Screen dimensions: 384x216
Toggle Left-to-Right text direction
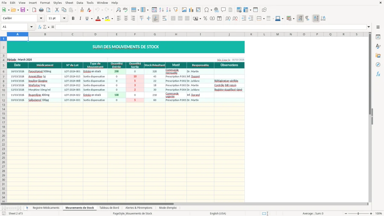click(x=300, y=19)
